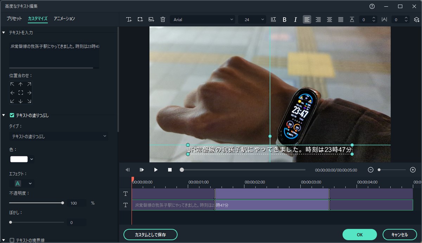Switch to the プリセット tab
Image resolution: width=422 pixels, height=243 pixels.
click(14, 19)
